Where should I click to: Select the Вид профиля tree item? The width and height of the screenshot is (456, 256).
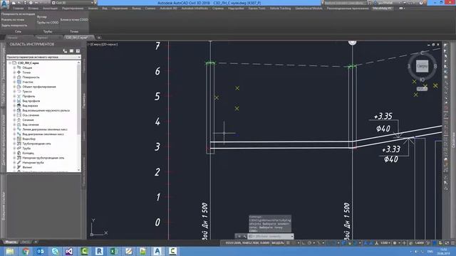pos(31,101)
